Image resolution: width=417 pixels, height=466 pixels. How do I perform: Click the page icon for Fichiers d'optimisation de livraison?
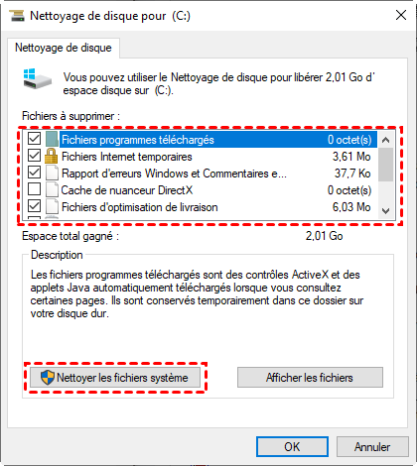pyautogui.click(x=52, y=206)
